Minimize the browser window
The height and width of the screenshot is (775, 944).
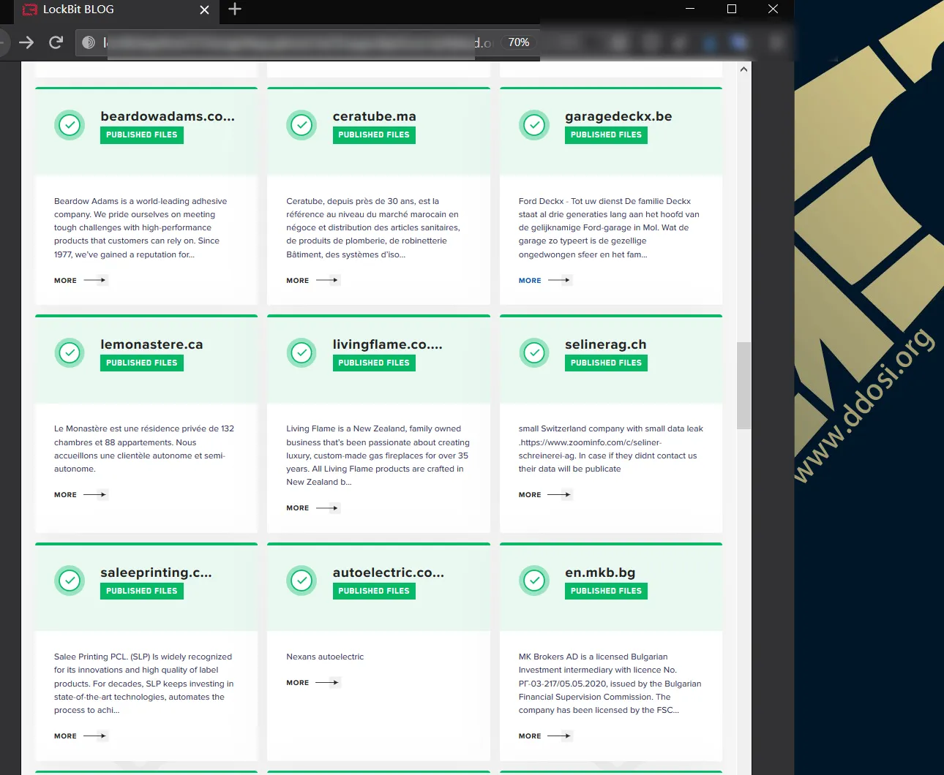coord(690,9)
